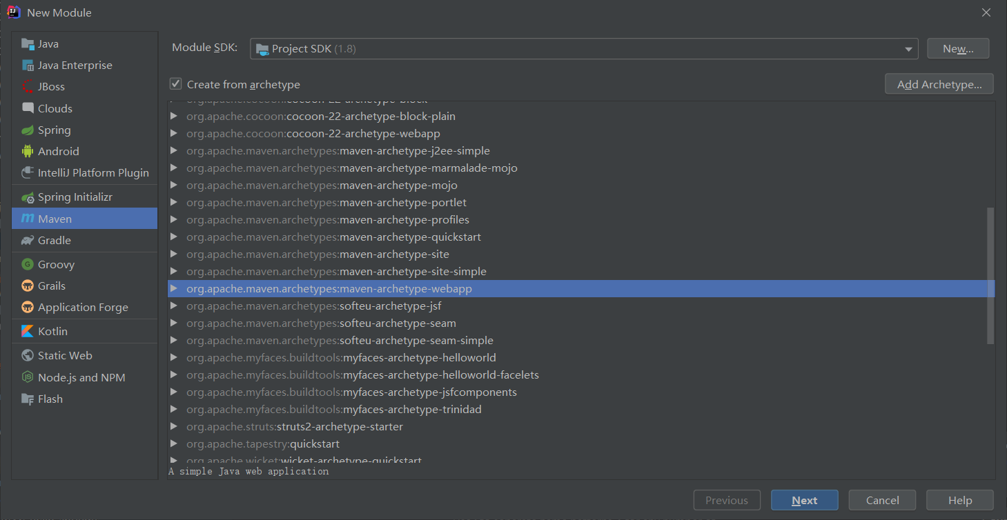Click the Node.js and NPM icon
Viewport: 1007px width, 520px height.
point(28,377)
